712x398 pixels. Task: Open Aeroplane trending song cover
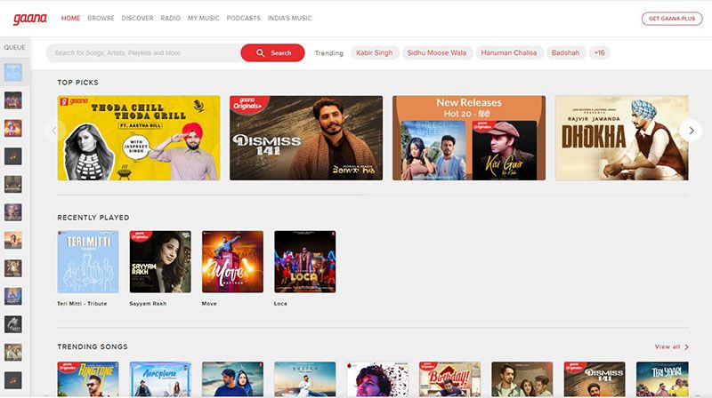pyautogui.click(x=160, y=379)
